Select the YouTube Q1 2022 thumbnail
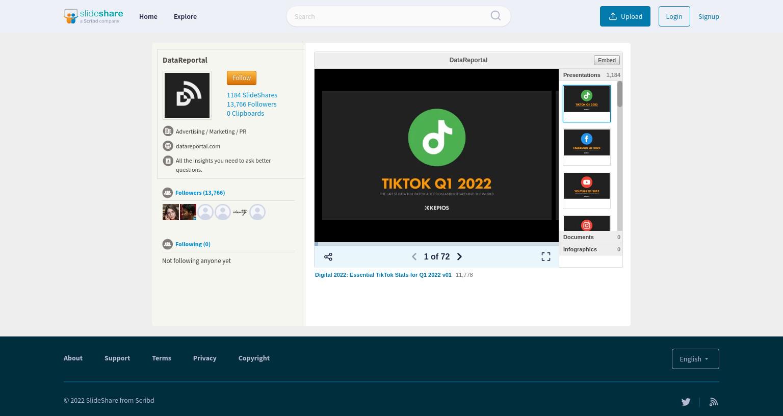The width and height of the screenshot is (783, 416). [587, 190]
